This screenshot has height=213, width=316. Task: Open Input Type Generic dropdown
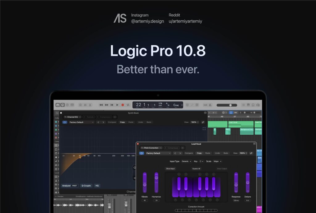click(186, 161)
